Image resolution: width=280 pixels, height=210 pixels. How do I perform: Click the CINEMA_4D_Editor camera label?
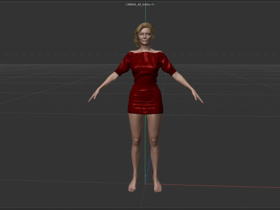point(138,5)
